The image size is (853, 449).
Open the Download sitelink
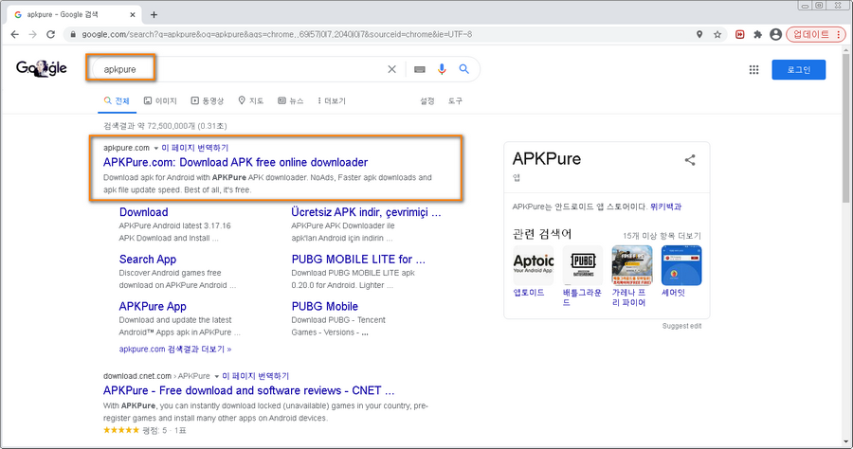[144, 212]
